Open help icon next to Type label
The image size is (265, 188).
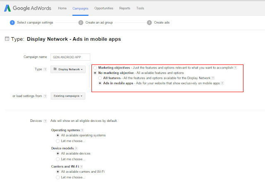pyautogui.click(x=45, y=69)
